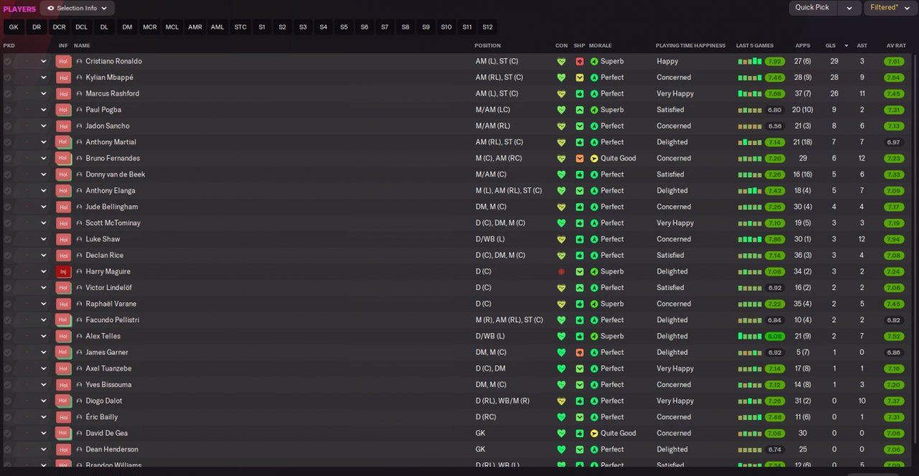Viewport: 919px width, 476px height.
Task: Sort by the GLS column header
Action: click(x=831, y=45)
